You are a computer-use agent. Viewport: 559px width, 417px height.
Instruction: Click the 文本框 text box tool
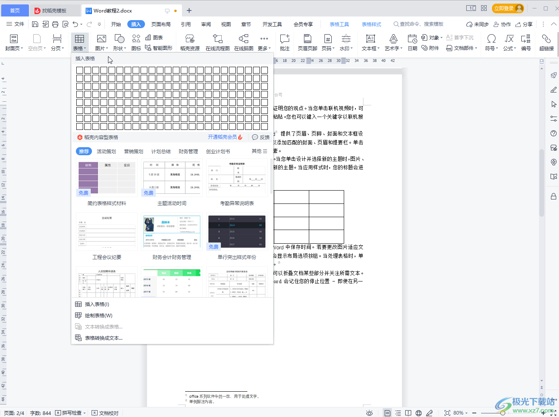[x=370, y=43]
